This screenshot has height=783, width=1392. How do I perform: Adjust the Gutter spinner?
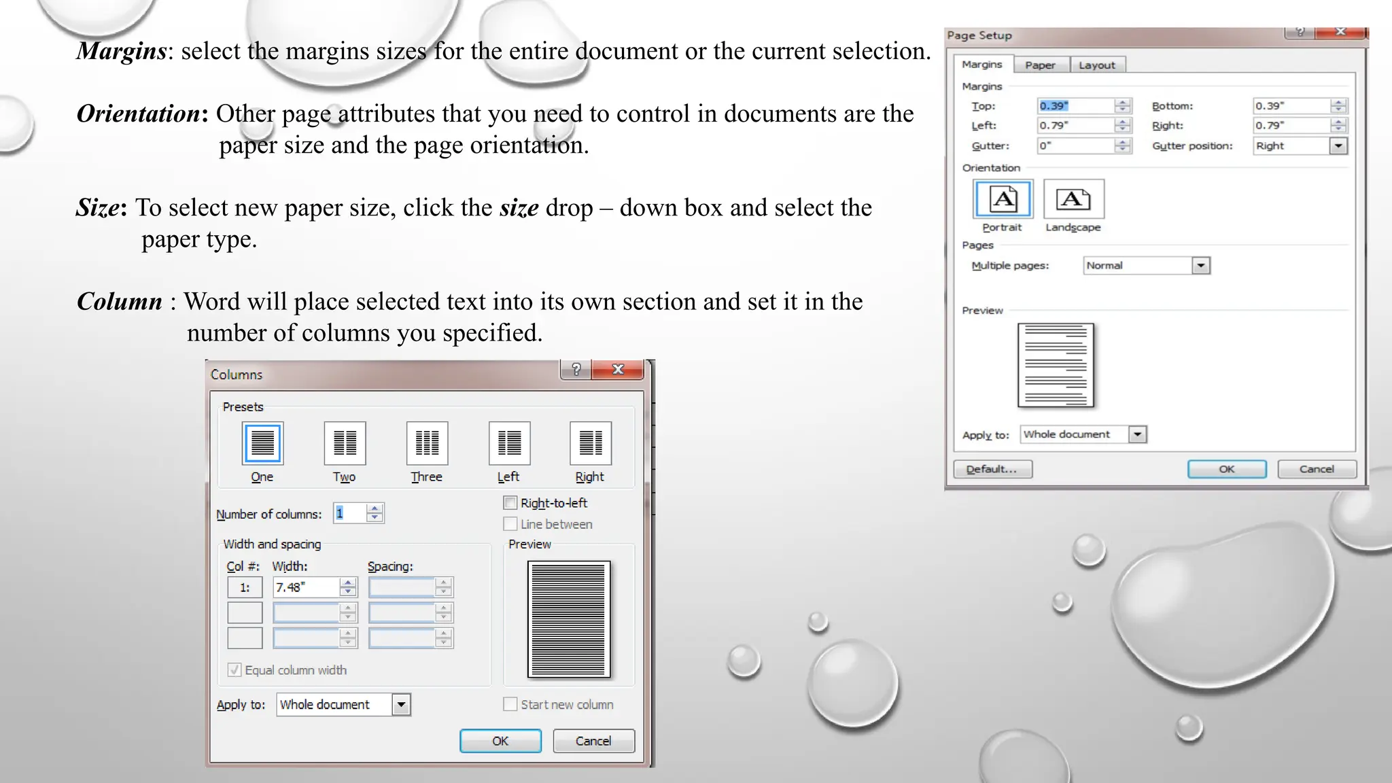click(1123, 145)
